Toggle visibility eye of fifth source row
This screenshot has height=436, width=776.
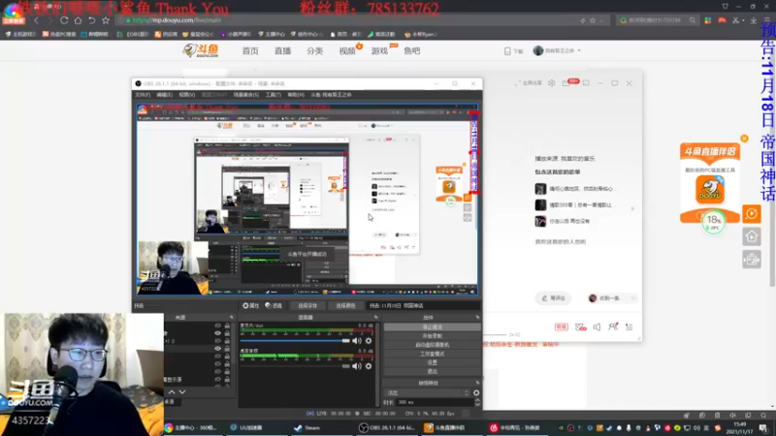tap(217, 356)
